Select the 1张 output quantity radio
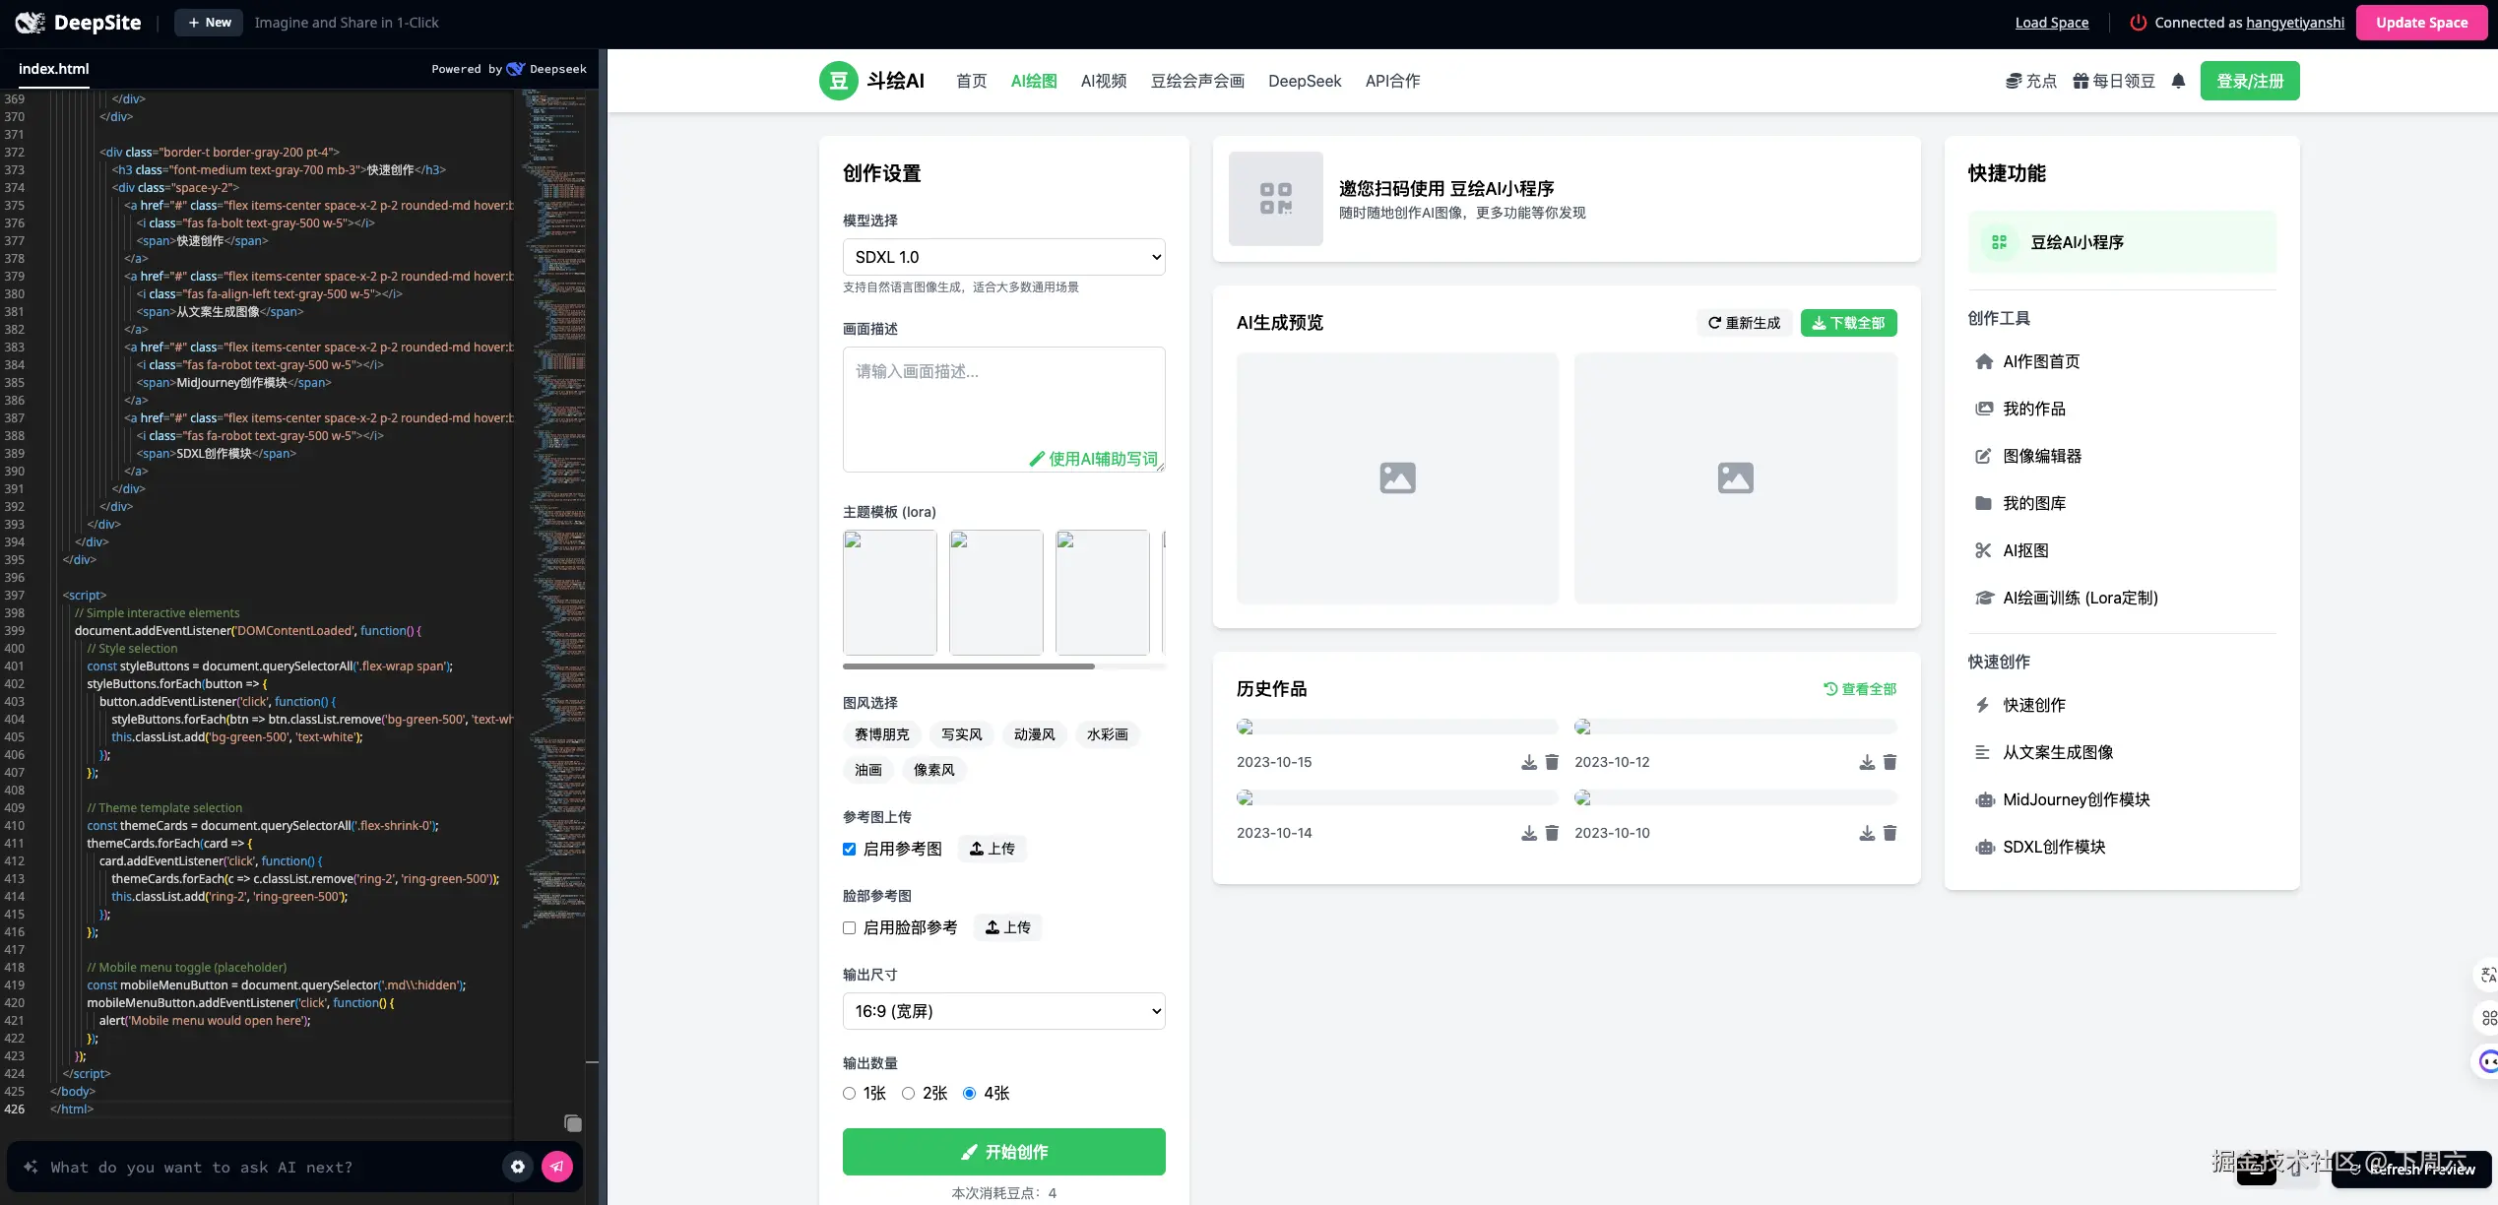Viewport: 2498px width, 1205px height. [849, 1093]
